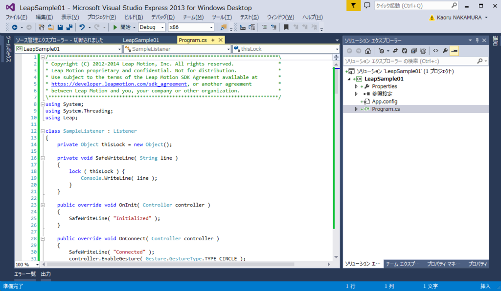The height and width of the screenshot is (291, 501).
Task: Click the Open File folder icon
Action: pyautogui.click(x=50, y=27)
